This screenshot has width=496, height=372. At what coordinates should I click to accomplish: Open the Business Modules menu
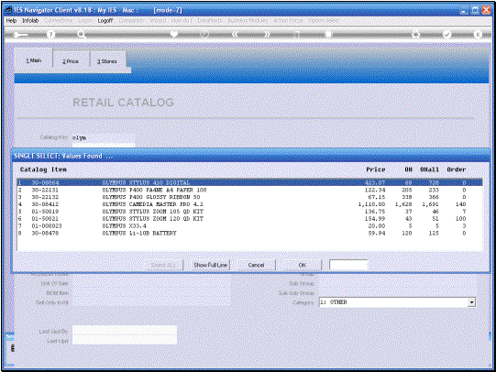coord(248,20)
